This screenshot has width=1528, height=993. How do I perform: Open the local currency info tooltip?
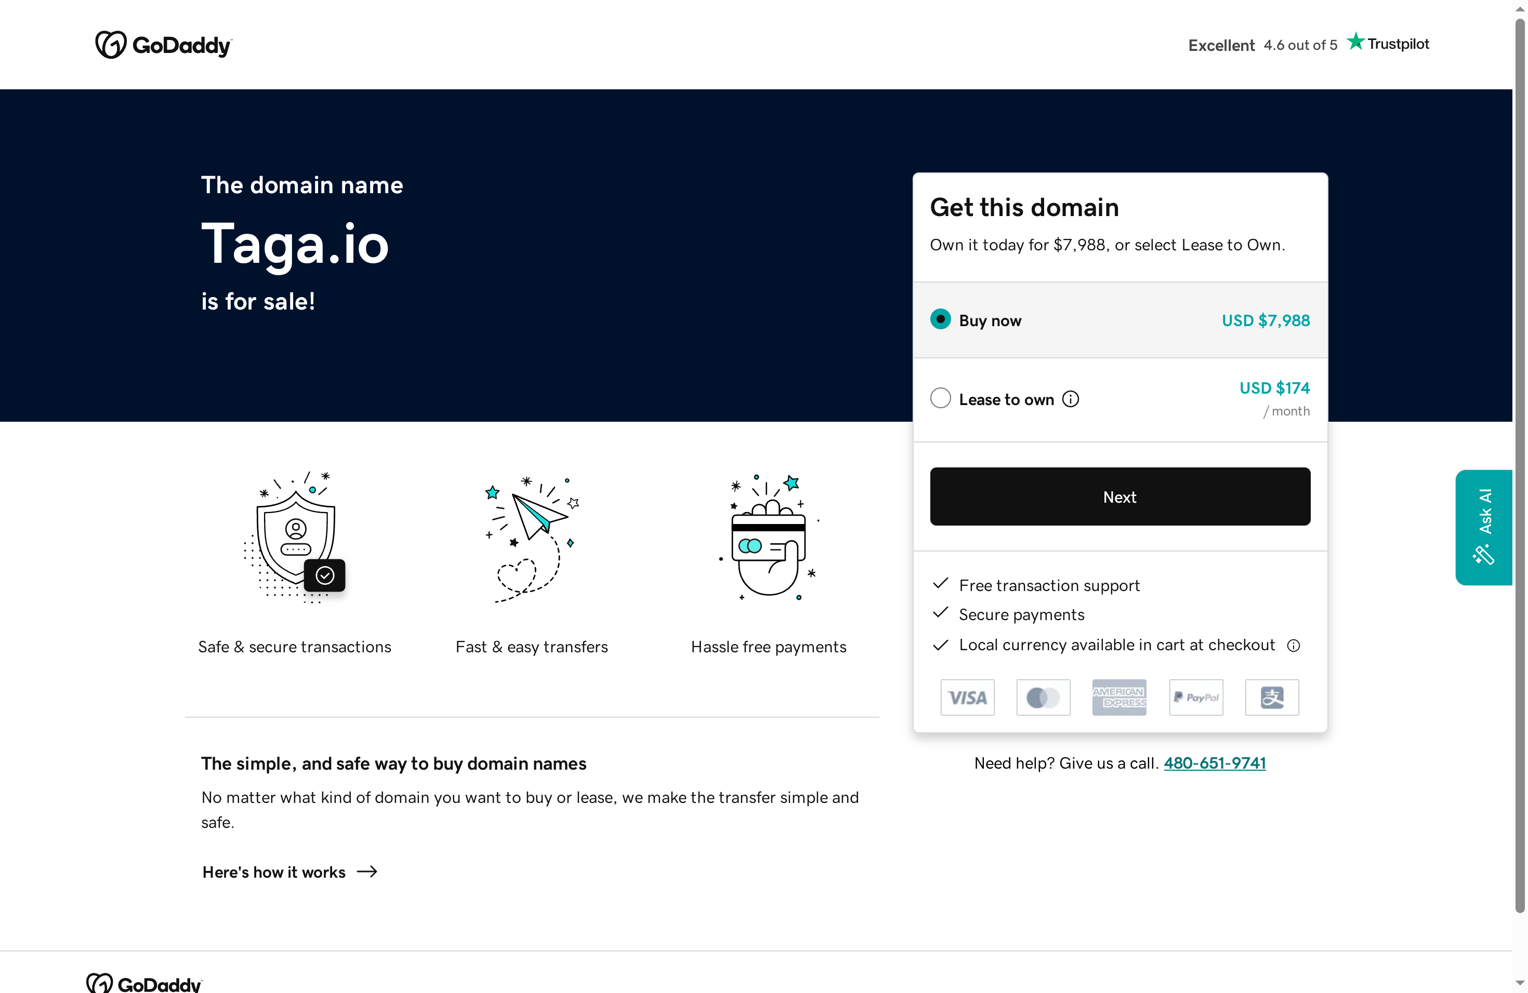tap(1294, 646)
